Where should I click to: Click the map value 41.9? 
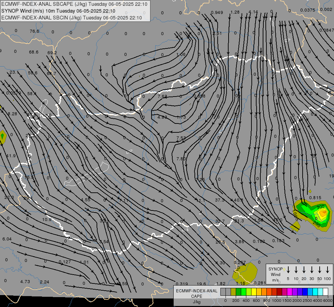click(11, 156)
